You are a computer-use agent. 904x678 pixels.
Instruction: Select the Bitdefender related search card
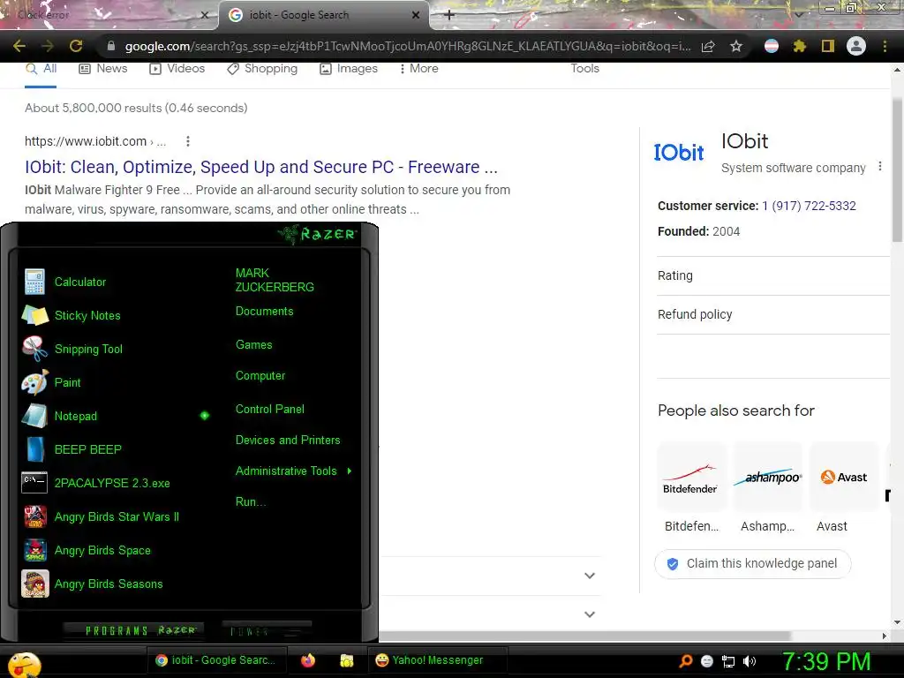[691, 487]
